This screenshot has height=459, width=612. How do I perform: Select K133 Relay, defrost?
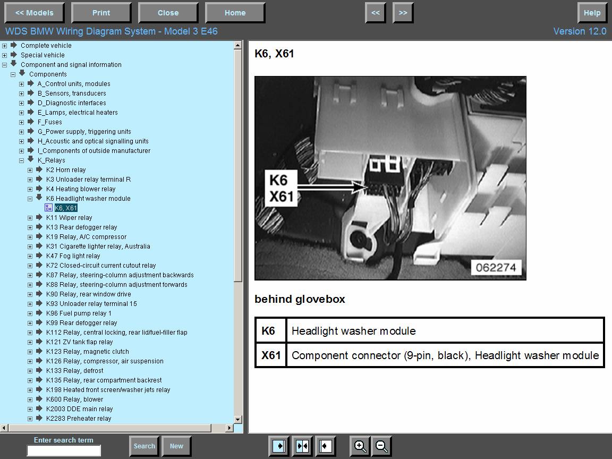click(75, 370)
